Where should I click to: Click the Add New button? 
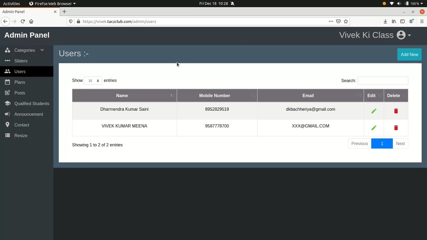point(409,54)
